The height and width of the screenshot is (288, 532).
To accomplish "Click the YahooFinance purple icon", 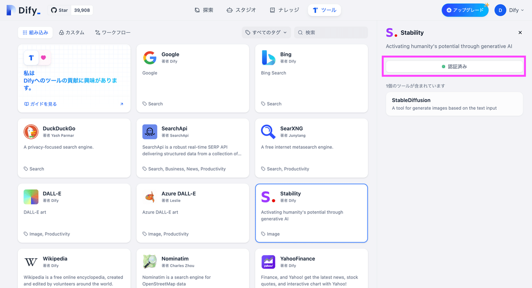I will [268, 262].
